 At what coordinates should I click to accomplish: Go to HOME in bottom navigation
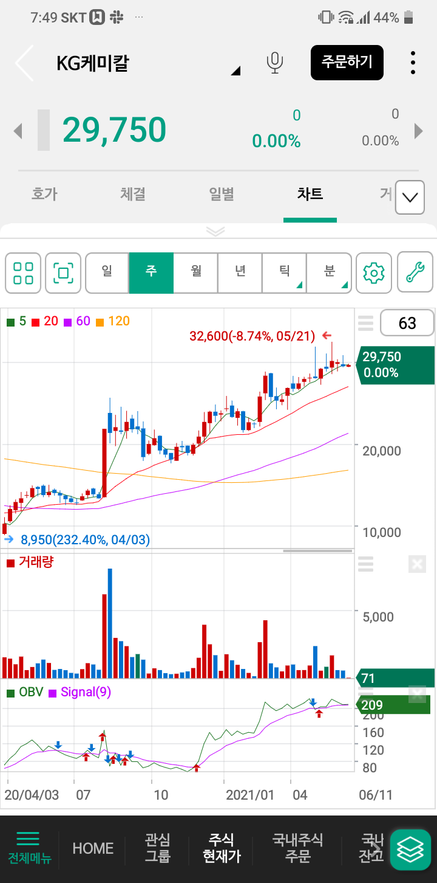coord(93,849)
